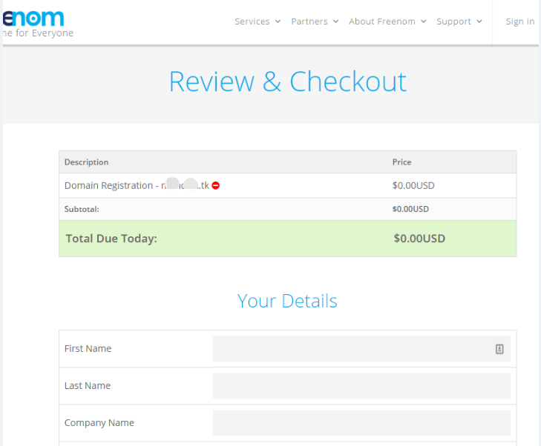Expand the chevron beside Services
Screen dimensions: 541x446
[x=278, y=21]
